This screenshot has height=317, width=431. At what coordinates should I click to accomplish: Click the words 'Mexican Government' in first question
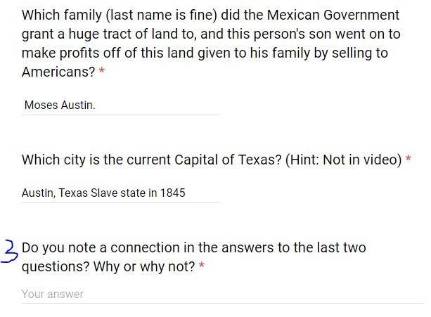tap(333, 15)
